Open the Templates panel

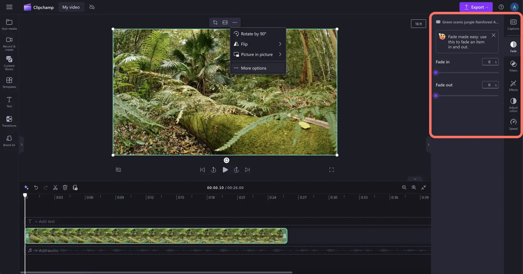click(9, 82)
